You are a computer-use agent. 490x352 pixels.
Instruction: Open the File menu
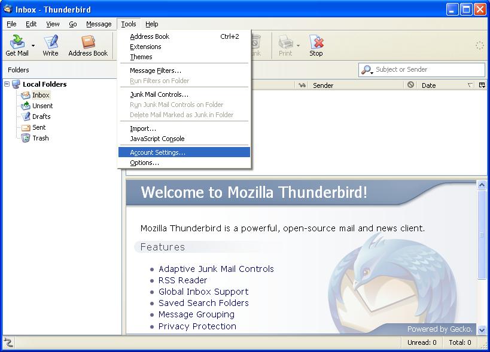point(11,24)
